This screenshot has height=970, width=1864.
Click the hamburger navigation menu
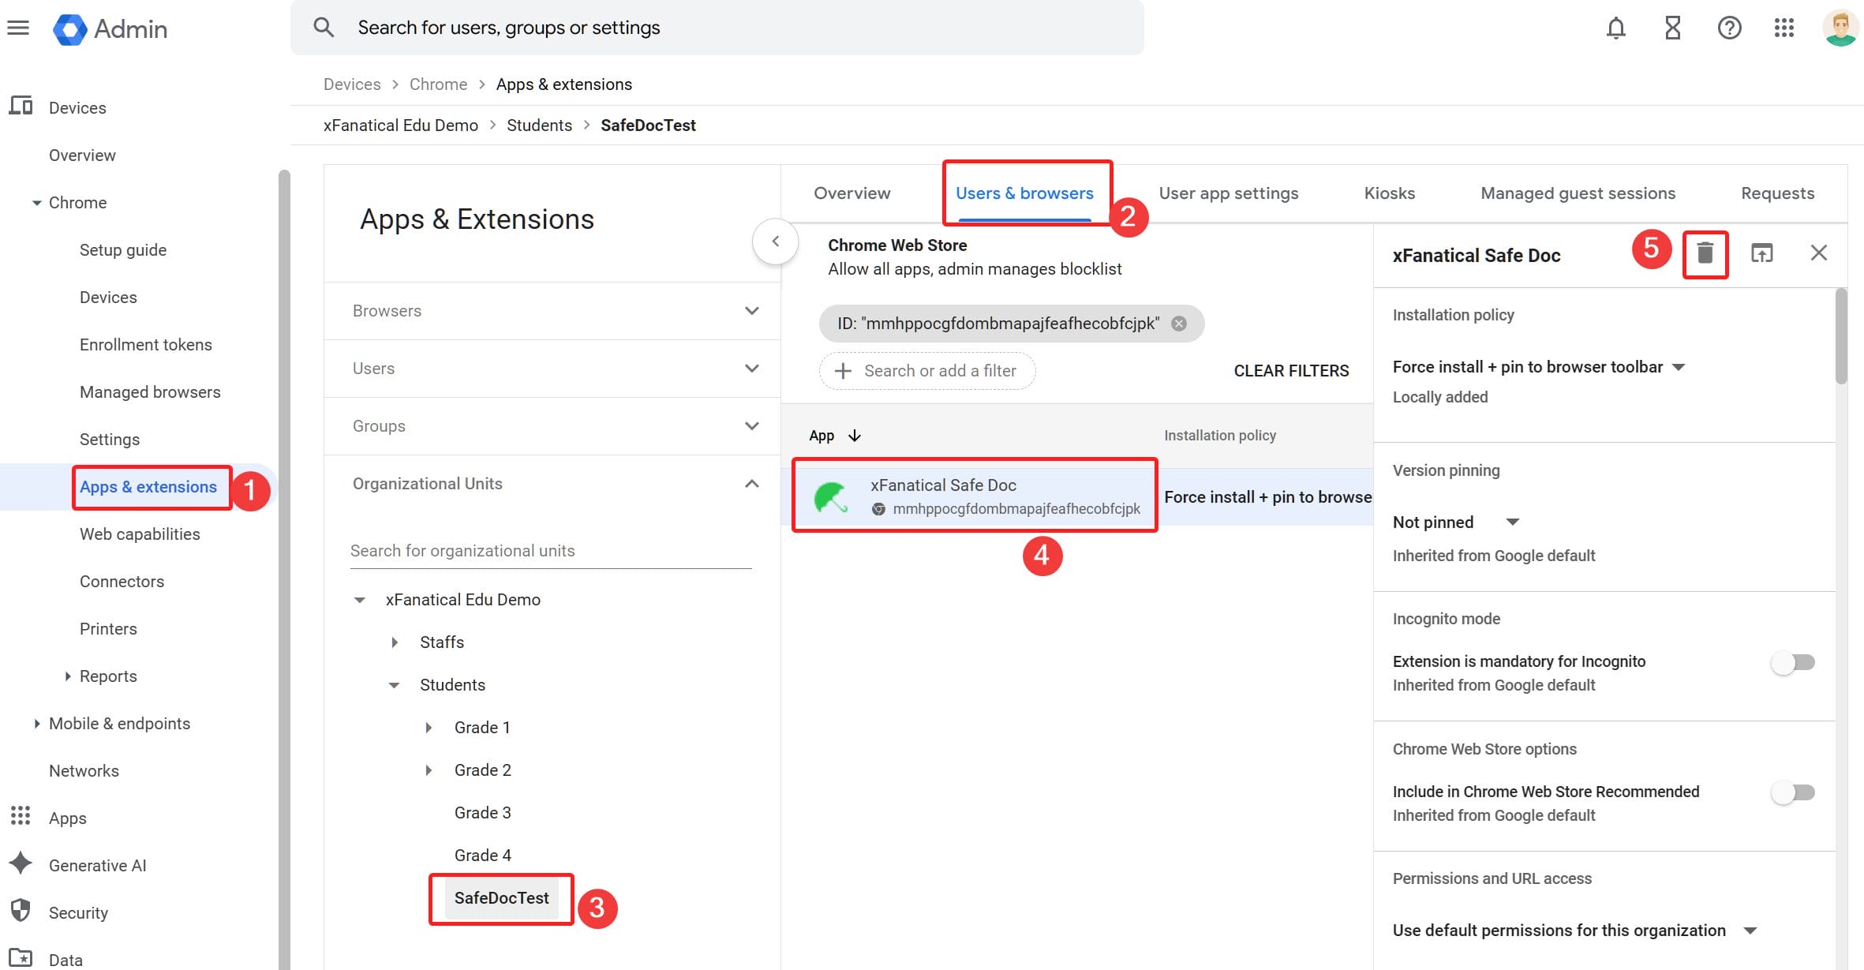tap(18, 28)
